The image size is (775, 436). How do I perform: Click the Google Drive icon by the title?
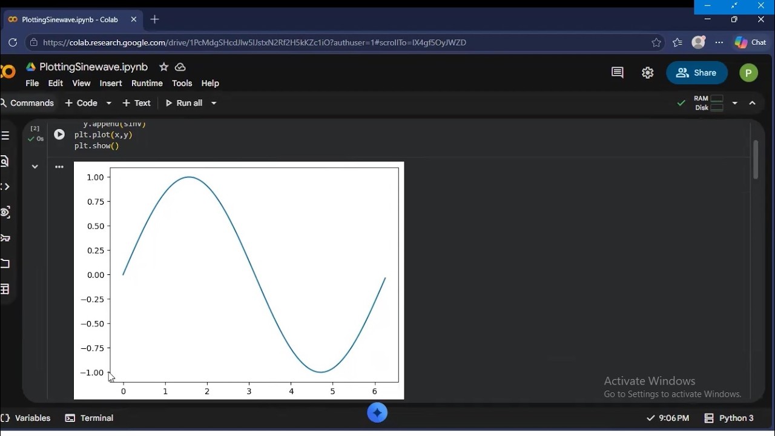pos(31,67)
